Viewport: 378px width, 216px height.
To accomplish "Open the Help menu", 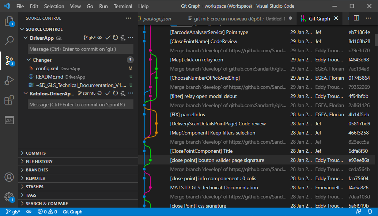I will click(x=143, y=6).
